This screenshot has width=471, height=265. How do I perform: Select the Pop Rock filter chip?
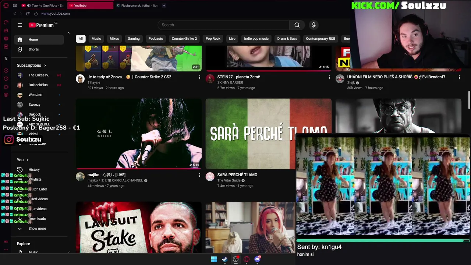click(x=213, y=39)
